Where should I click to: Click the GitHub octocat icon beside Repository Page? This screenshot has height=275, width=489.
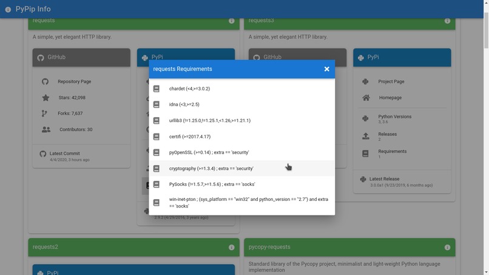(46, 81)
